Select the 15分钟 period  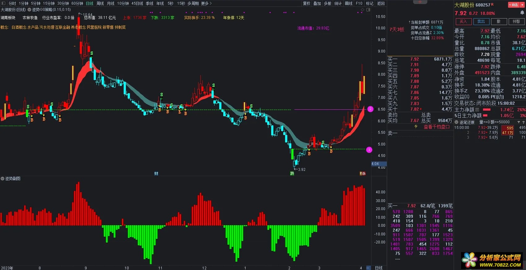[49, 3]
